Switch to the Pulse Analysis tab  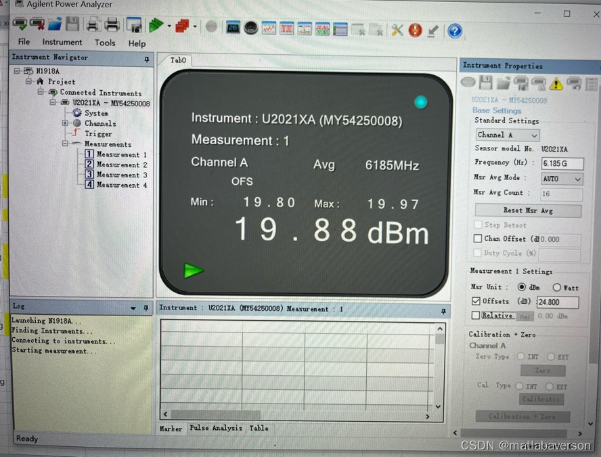click(x=216, y=427)
